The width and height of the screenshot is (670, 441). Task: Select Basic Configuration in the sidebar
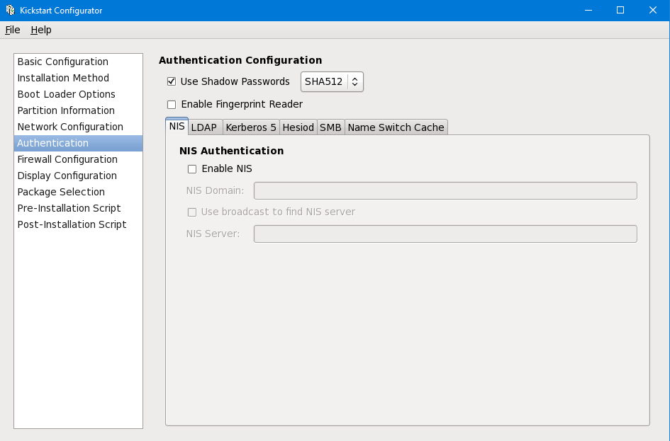(x=63, y=62)
